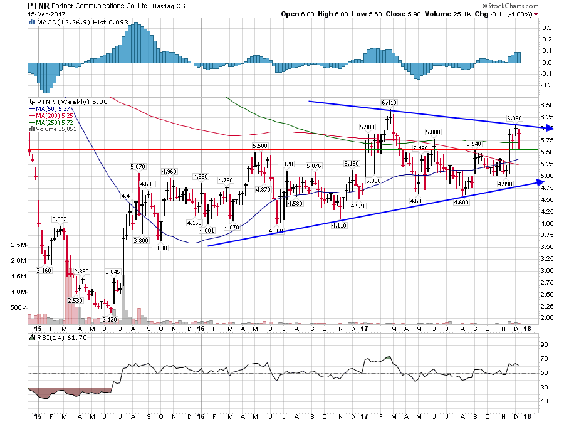This screenshot has height=422, width=564.
Task: Click the RSI(14) line indicator icon
Action: click(31, 337)
